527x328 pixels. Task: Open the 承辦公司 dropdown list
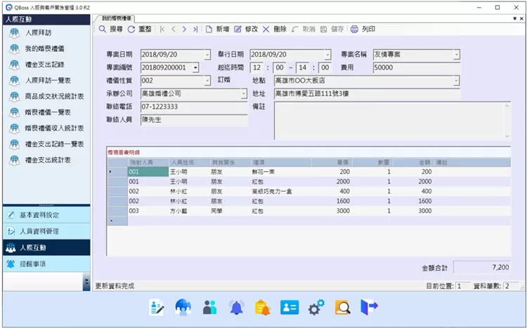point(207,93)
